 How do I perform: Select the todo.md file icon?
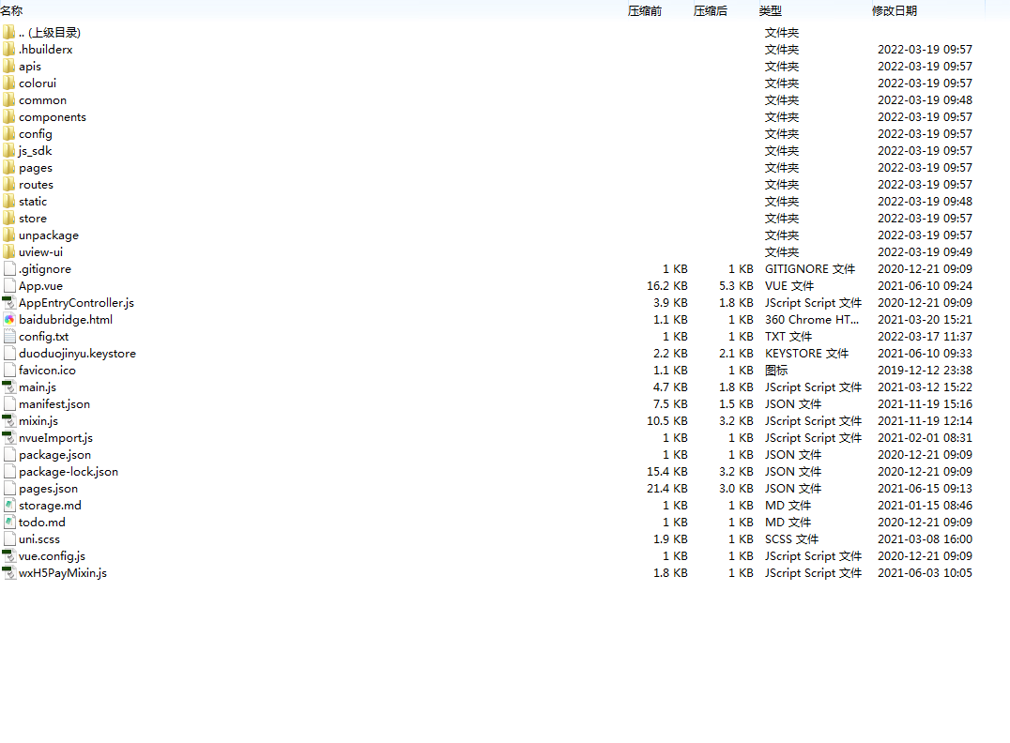[9, 523]
